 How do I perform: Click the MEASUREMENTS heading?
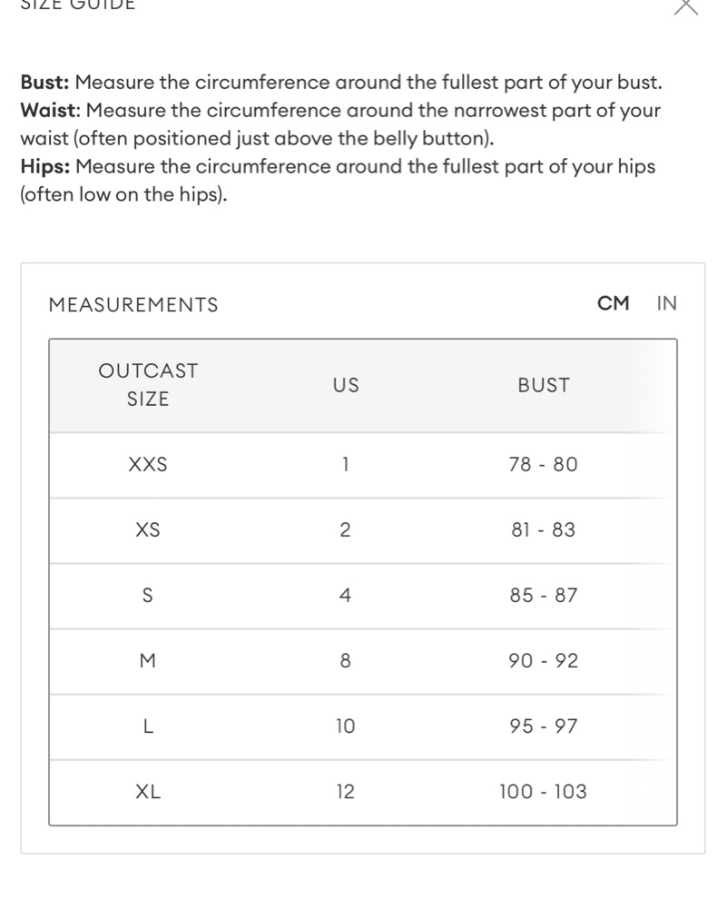133,305
